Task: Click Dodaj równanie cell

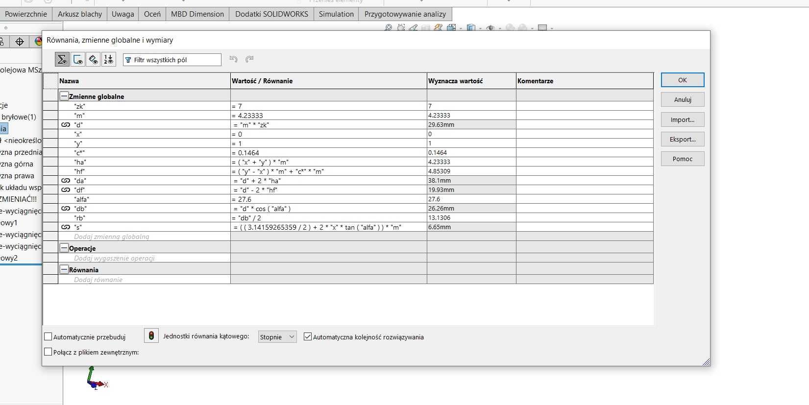Action: [144, 280]
